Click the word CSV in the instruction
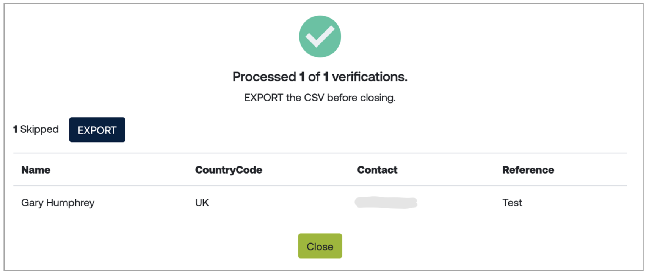The image size is (646, 273). tap(314, 98)
